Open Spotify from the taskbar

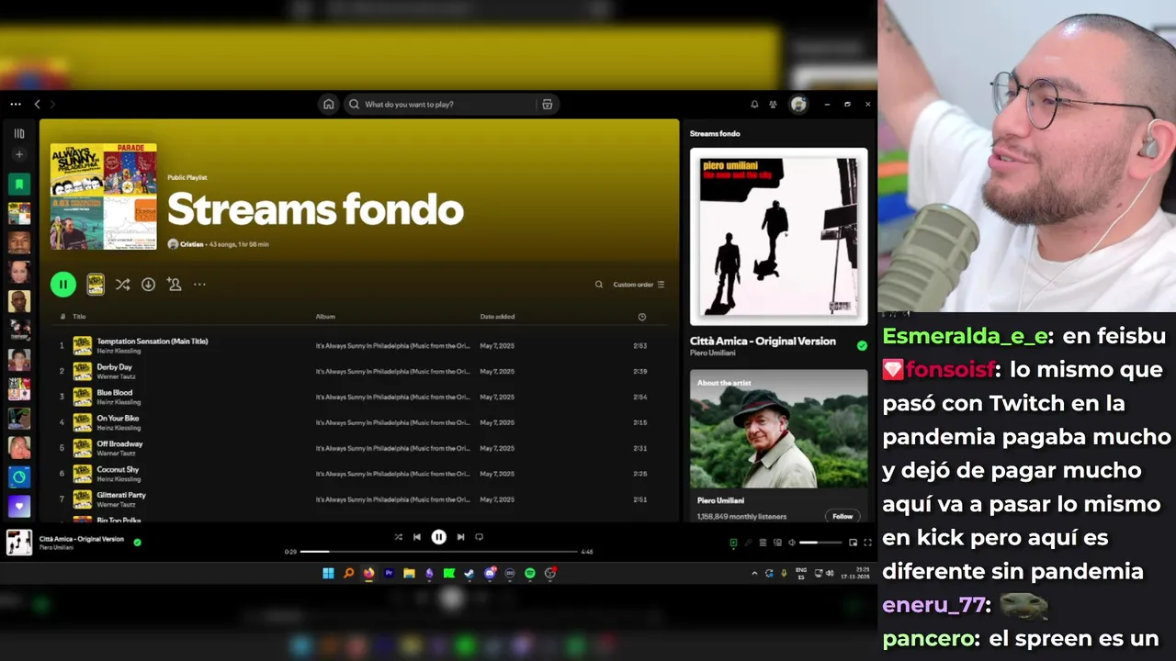coord(530,574)
